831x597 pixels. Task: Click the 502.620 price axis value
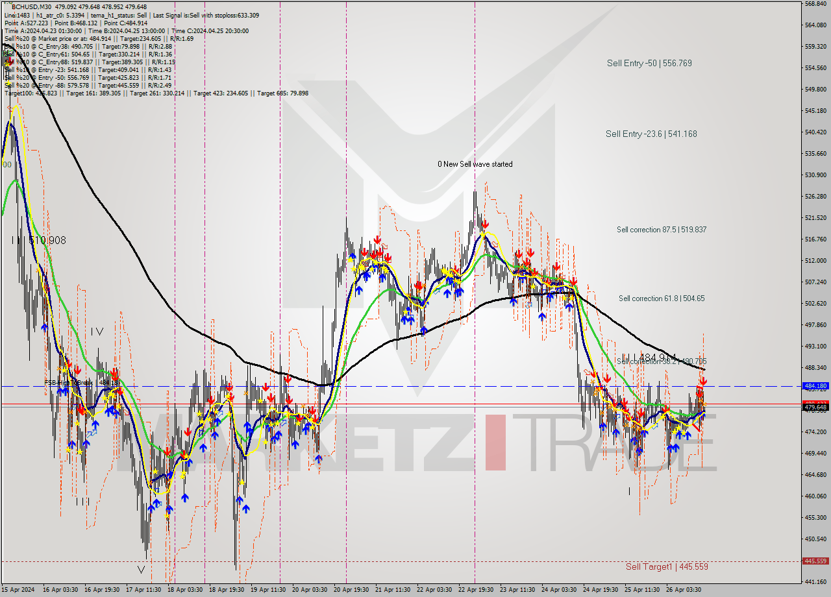pos(815,303)
